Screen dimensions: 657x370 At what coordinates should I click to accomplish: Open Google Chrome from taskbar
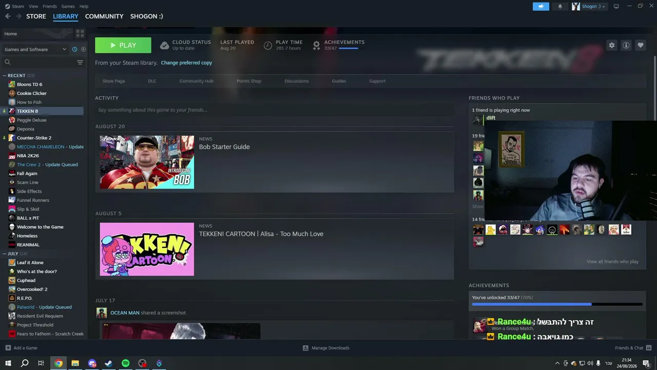[x=59, y=363]
